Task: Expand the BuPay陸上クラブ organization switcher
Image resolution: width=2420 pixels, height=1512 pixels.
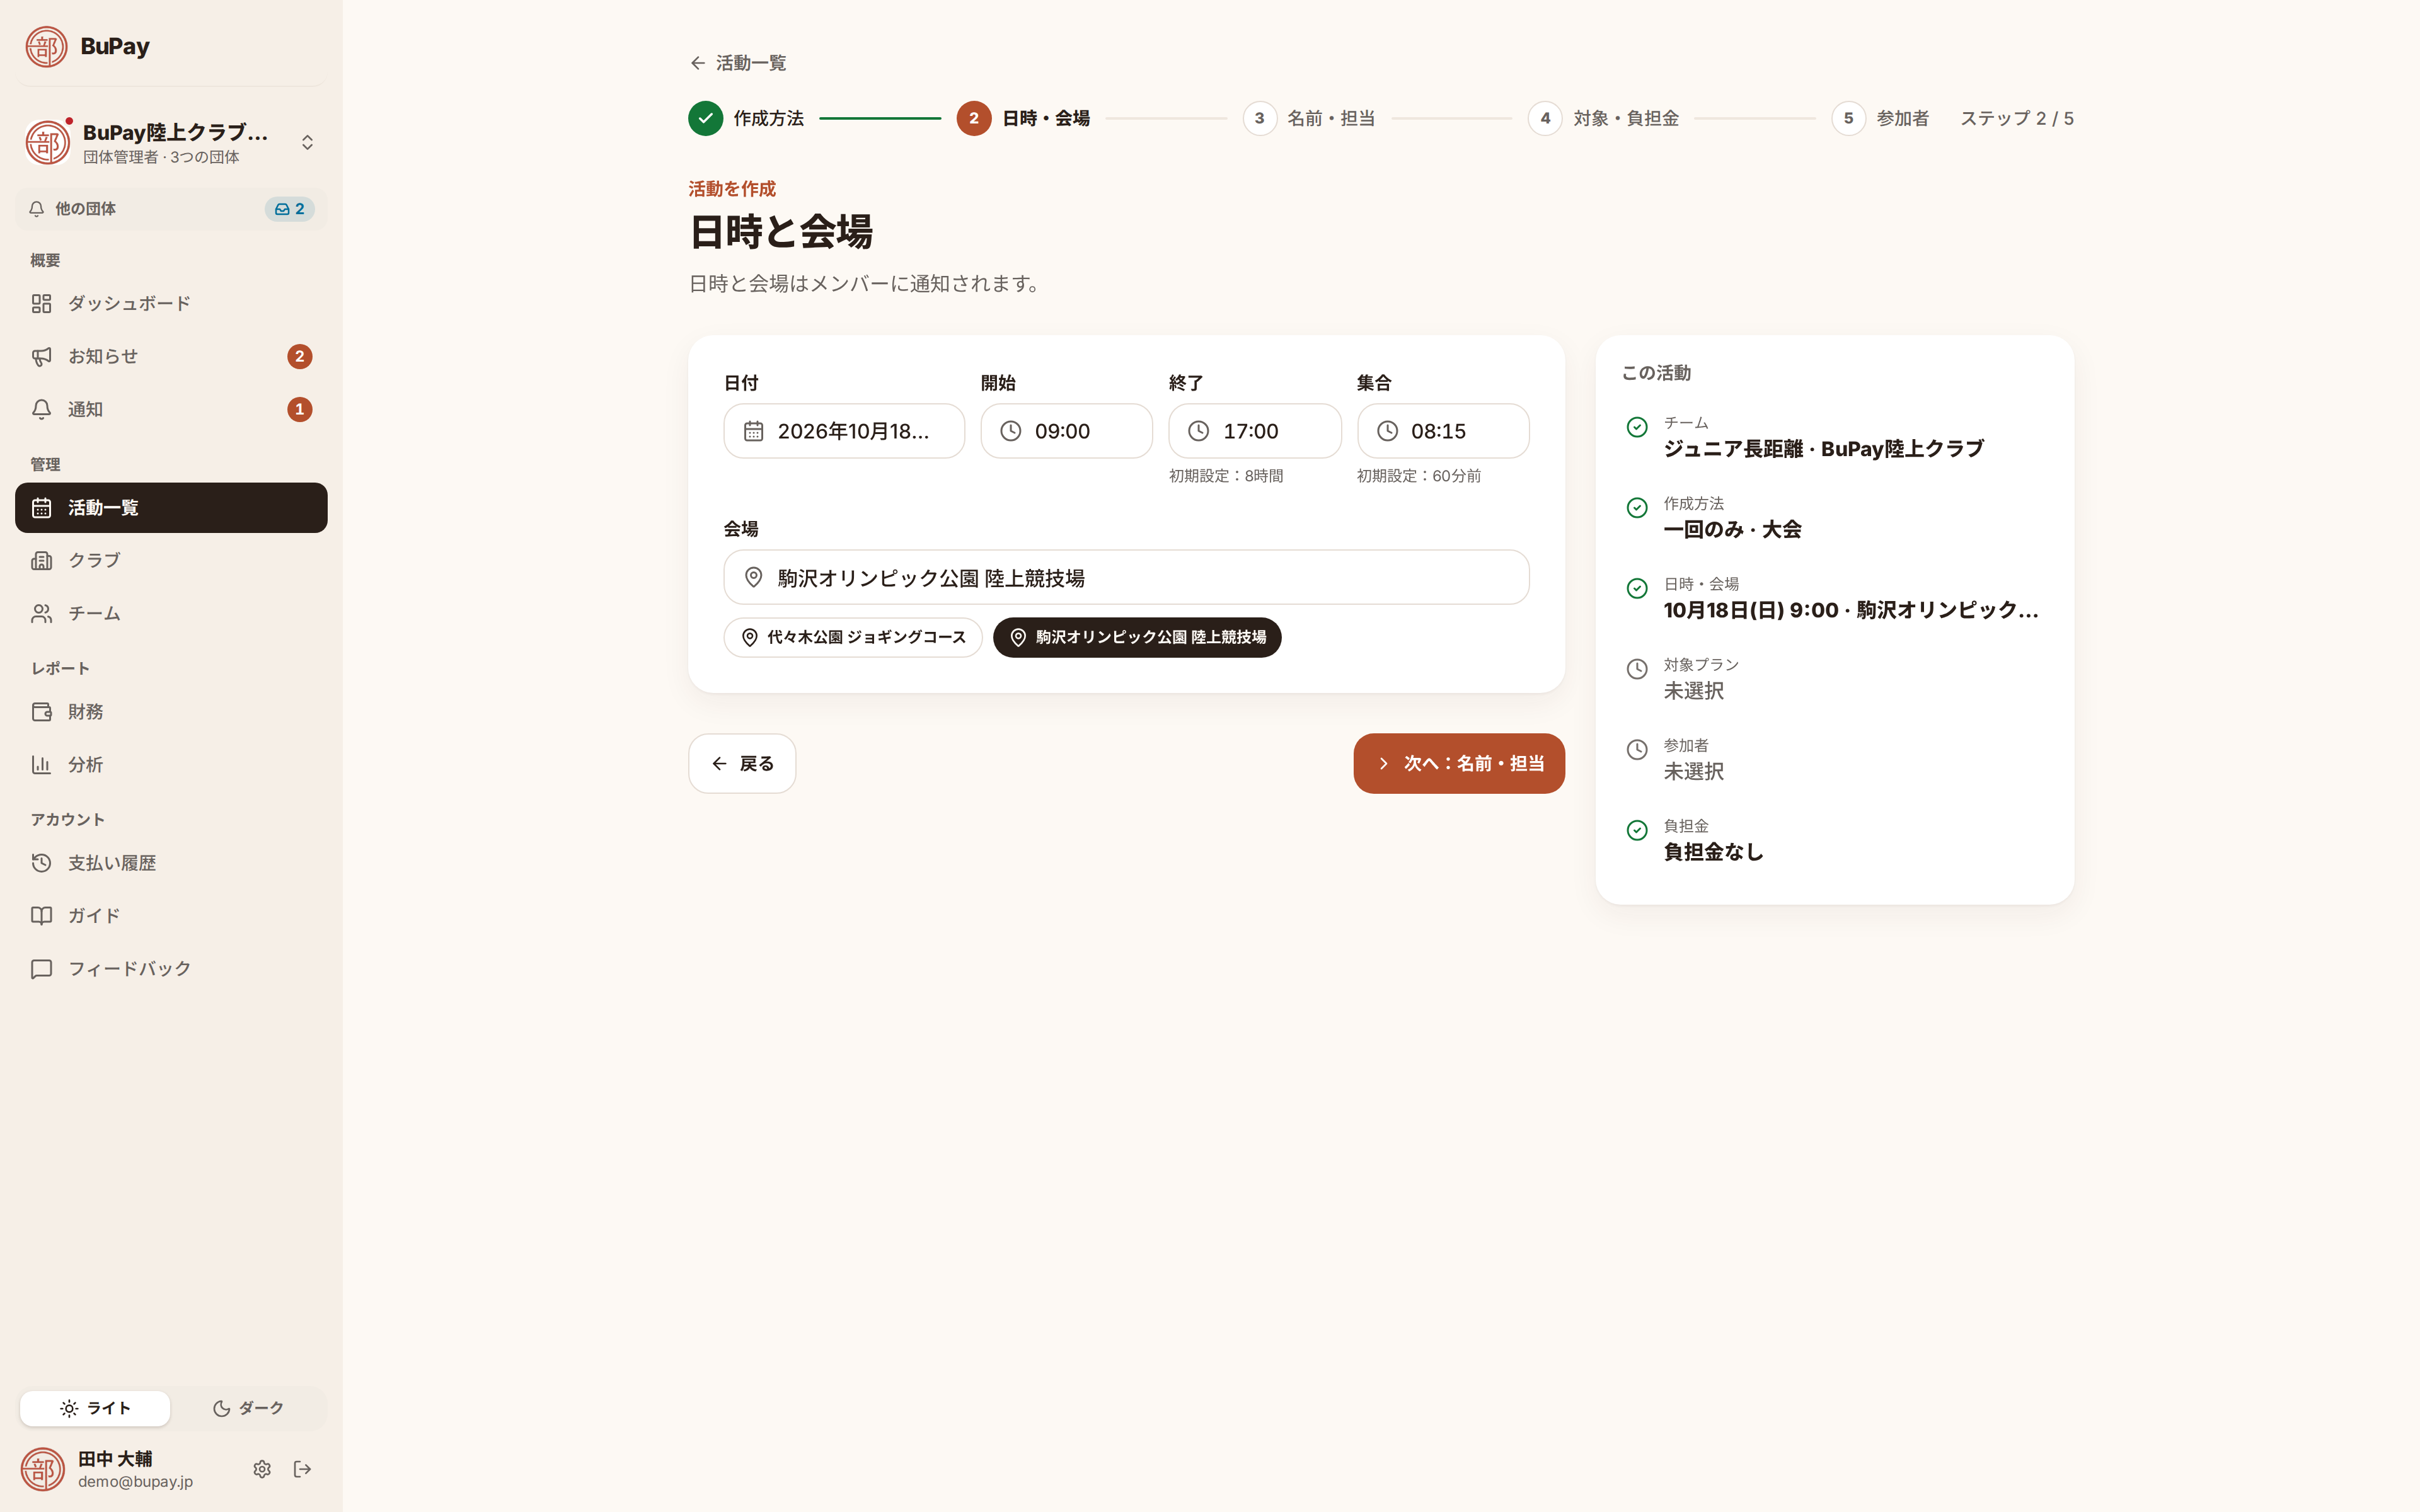Action: click(171, 142)
